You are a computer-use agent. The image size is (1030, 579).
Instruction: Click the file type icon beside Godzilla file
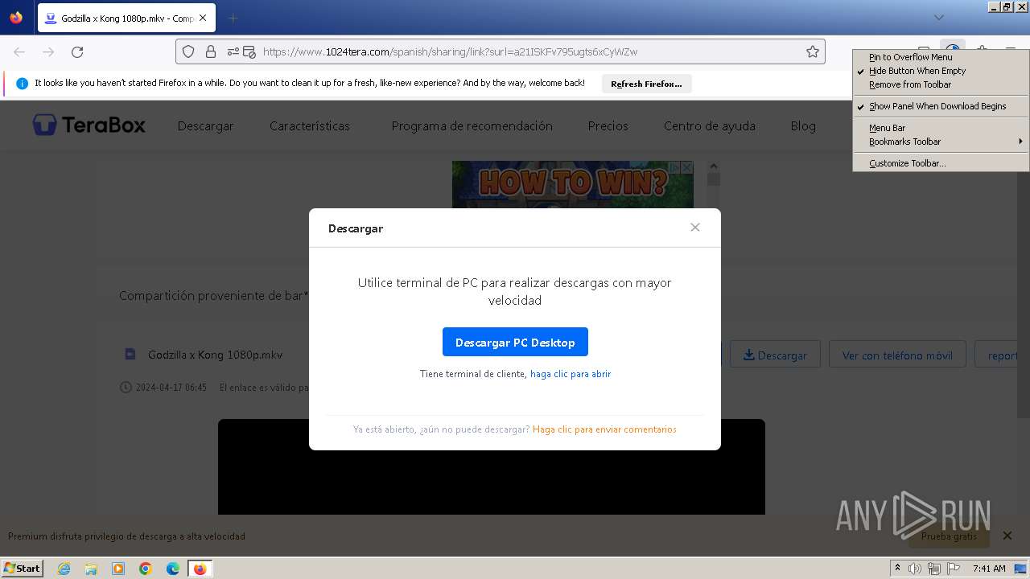point(130,354)
